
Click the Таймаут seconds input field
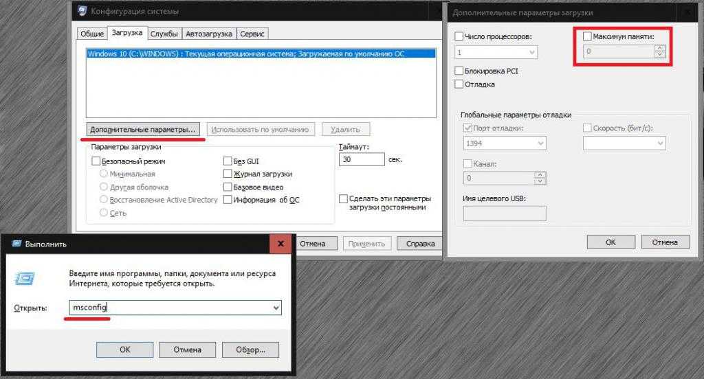tap(361, 159)
